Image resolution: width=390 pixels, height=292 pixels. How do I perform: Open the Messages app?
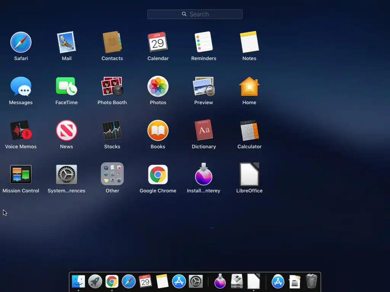point(21,86)
